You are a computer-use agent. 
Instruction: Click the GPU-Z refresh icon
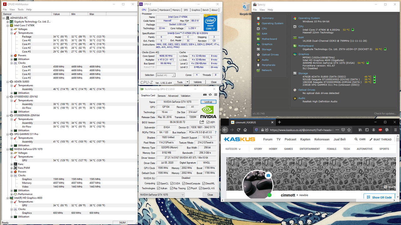pos(210,95)
